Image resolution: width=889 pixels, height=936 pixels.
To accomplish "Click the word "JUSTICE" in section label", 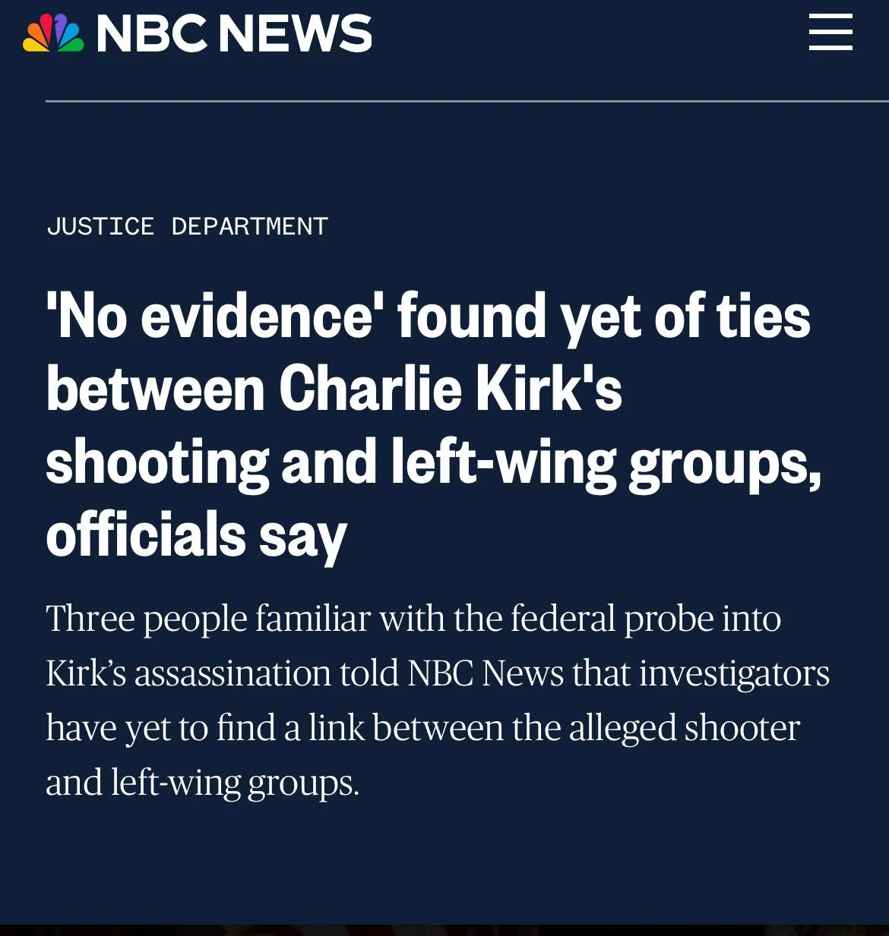I will (x=100, y=226).
